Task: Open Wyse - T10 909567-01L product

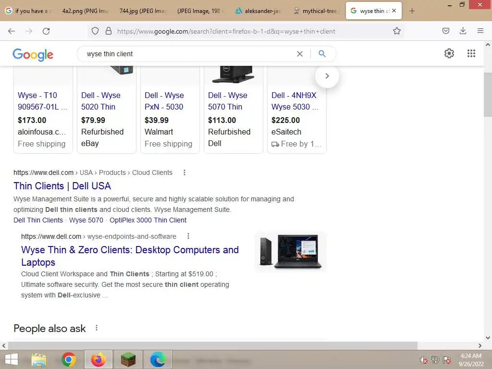Action: tap(42, 101)
